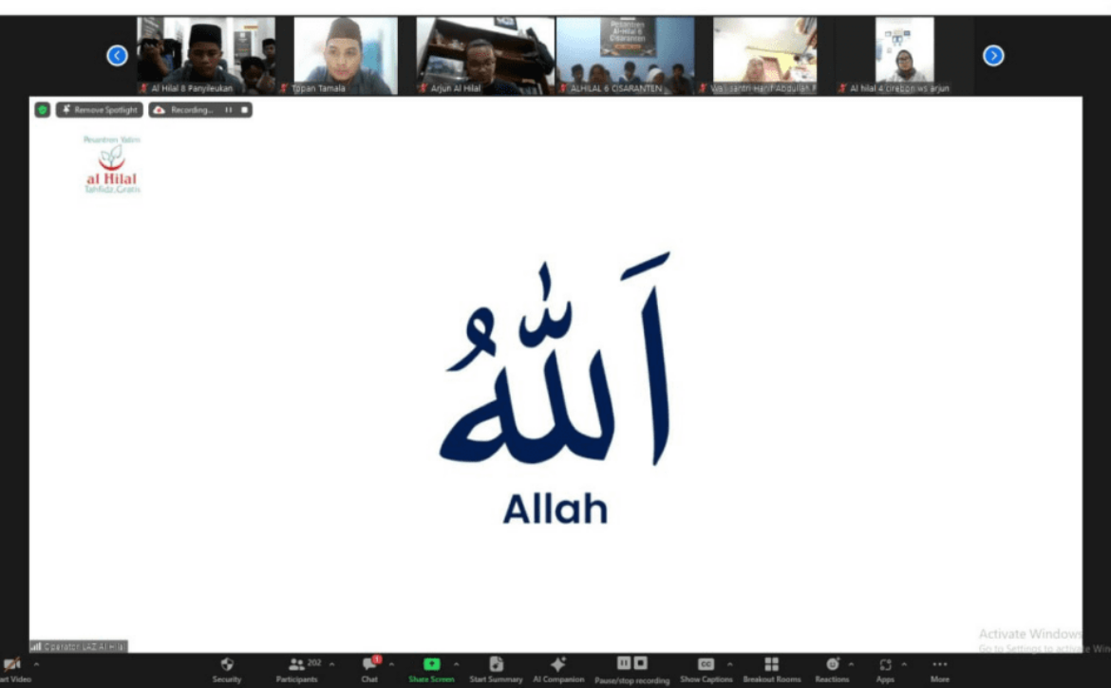1111x688 pixels.
Task: Stop the recording in top-left indicator
Action: (x=243, y=110)
